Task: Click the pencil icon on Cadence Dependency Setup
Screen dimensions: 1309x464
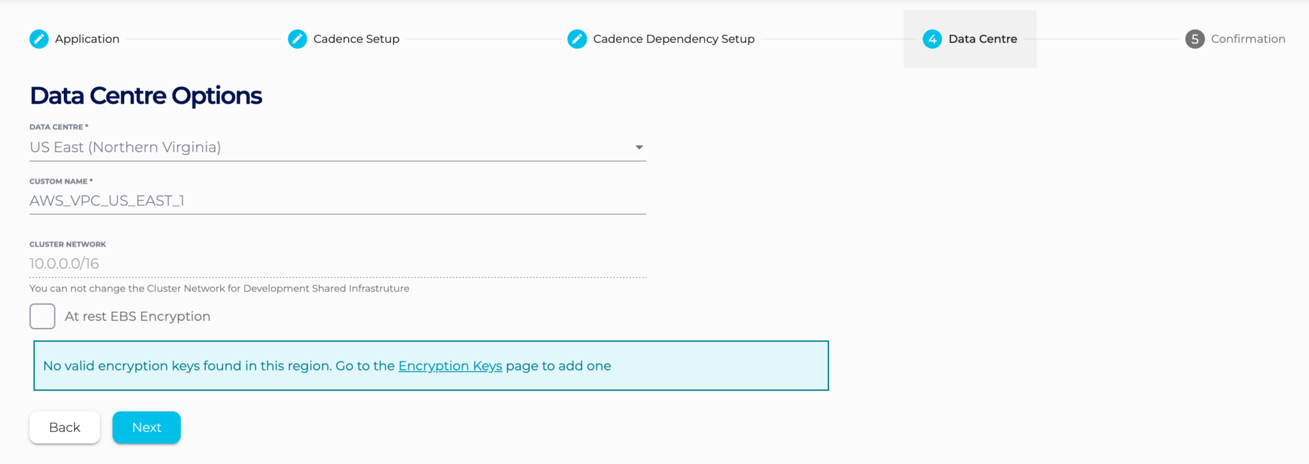Action: (577, 39)
